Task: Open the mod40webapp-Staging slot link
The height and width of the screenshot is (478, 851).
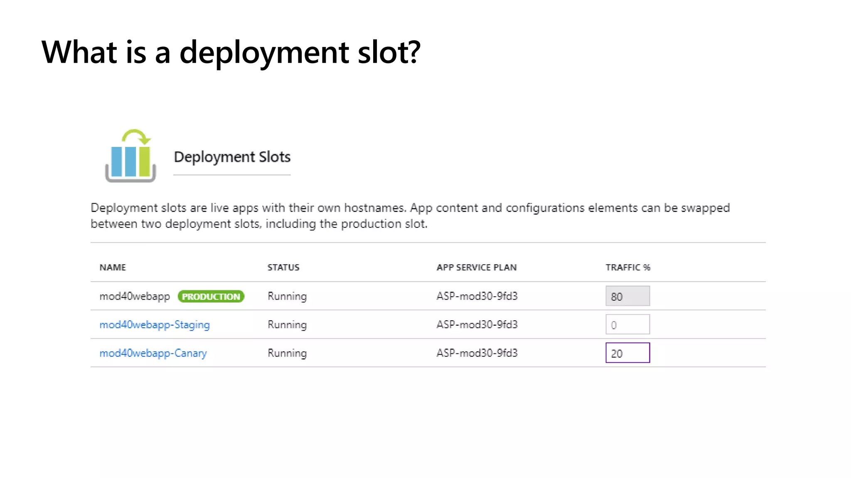Action: coord(155,325)
